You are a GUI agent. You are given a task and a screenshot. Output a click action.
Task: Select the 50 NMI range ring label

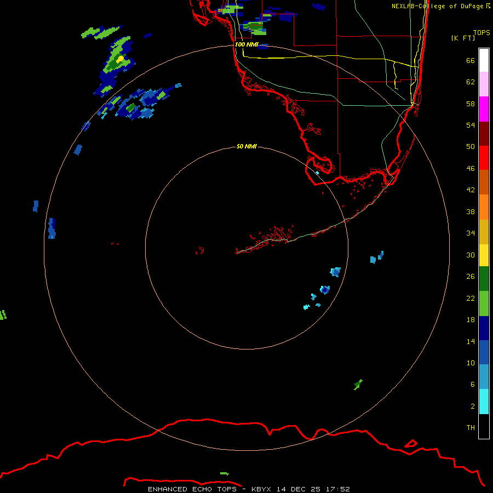[x=246, y=146]
